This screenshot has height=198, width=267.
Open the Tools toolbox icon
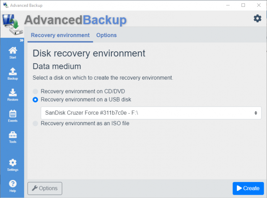click(x=12, y=137)
